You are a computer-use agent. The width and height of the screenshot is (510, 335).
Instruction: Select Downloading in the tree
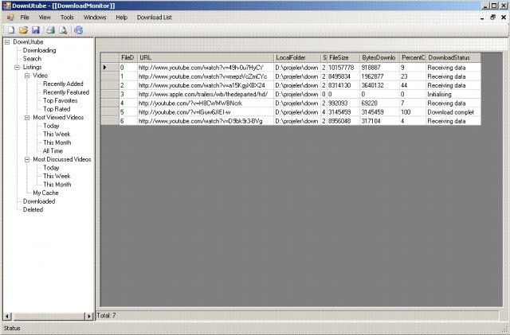[x=39, y=50]
